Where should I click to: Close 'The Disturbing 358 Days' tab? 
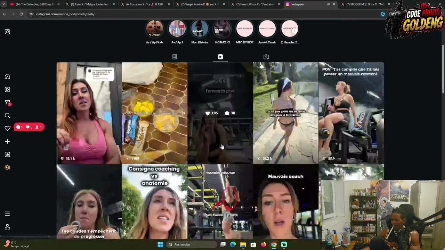(58, 4)
